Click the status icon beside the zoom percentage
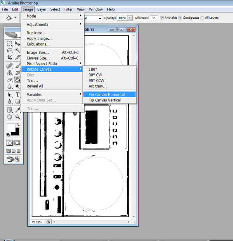Image resolution: width=233 pixels, height=241 pixels. pos(48,222)
